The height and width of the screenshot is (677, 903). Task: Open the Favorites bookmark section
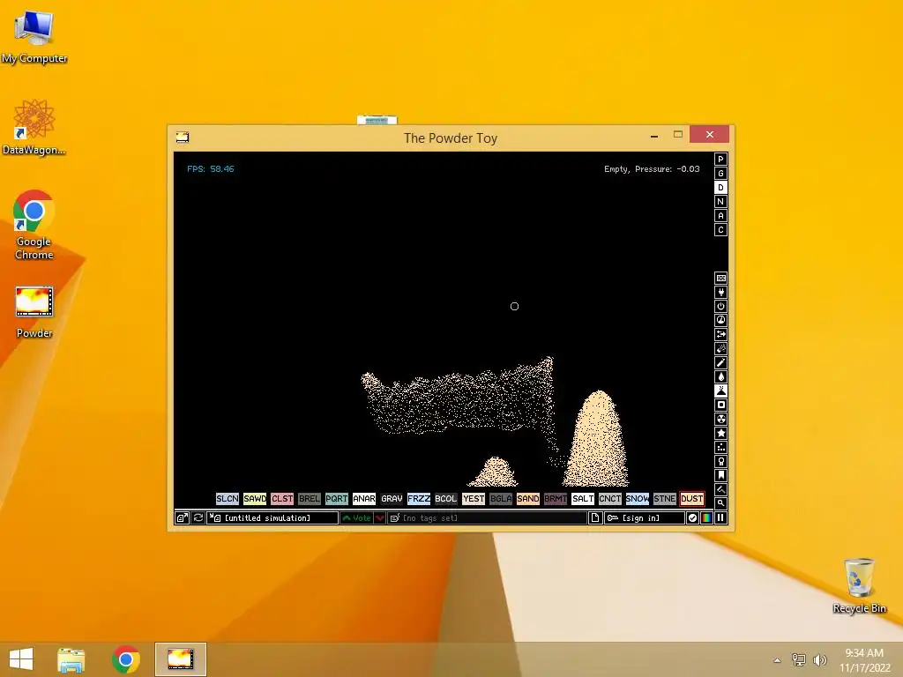[720, 475]
